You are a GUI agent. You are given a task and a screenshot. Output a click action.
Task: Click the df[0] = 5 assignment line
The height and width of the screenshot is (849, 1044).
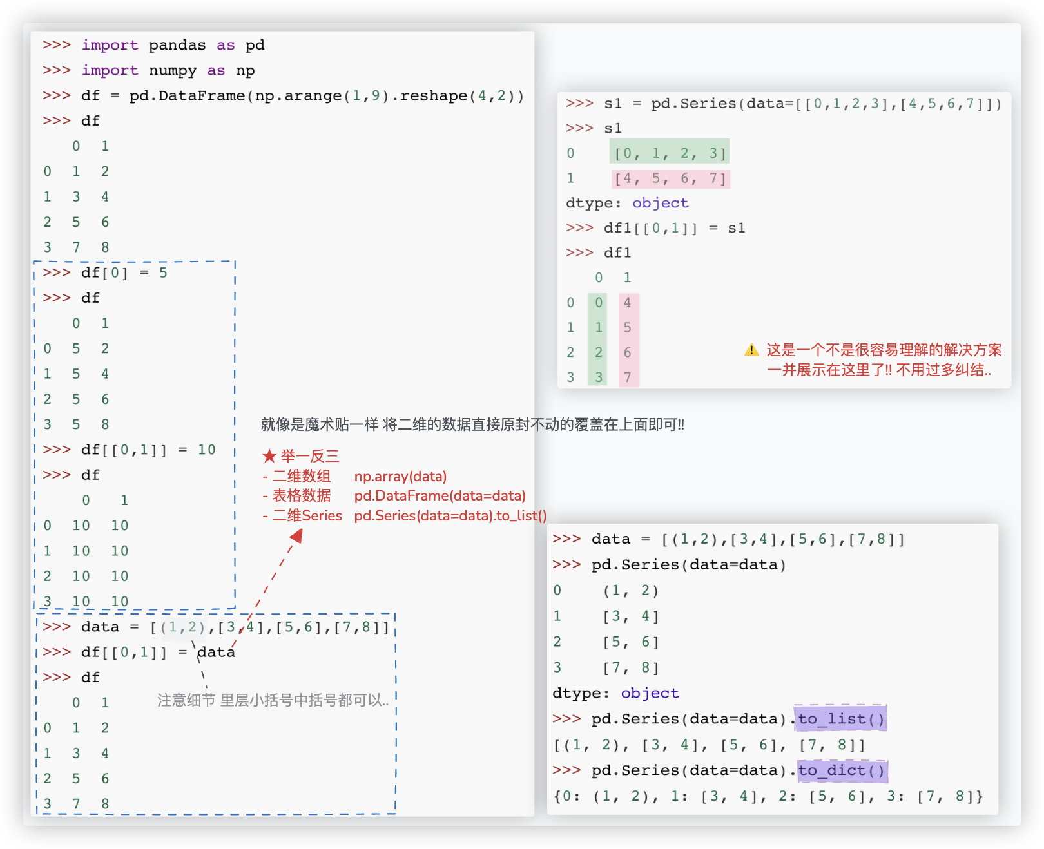point(124,272)
